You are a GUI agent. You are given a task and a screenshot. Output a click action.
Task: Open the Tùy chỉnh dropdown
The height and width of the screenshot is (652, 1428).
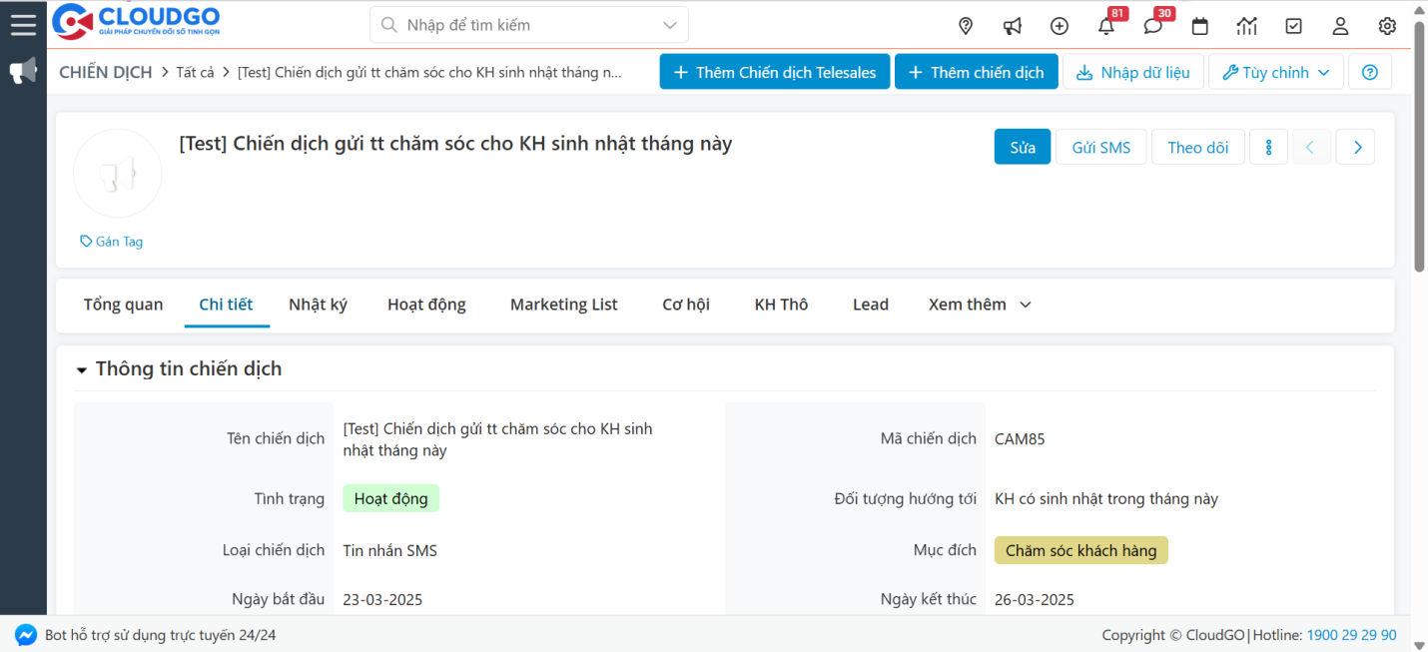pyautogui.click(x=1275, y=72)
